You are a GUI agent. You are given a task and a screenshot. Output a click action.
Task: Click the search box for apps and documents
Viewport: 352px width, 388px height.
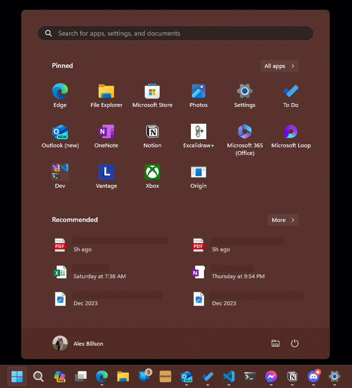[x=176, y=33]
